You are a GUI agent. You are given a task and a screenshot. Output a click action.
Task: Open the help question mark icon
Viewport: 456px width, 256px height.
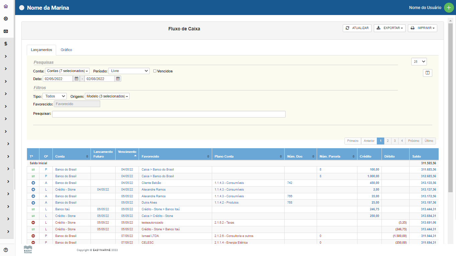[6, 250]
